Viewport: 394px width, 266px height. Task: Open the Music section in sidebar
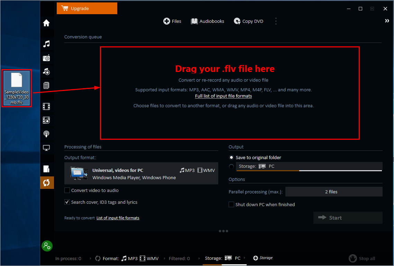click(x=46, y=44)
